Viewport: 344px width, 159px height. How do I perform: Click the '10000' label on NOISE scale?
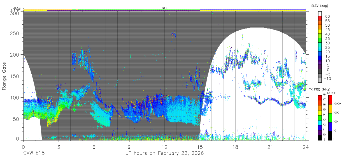tap(337, 103)
